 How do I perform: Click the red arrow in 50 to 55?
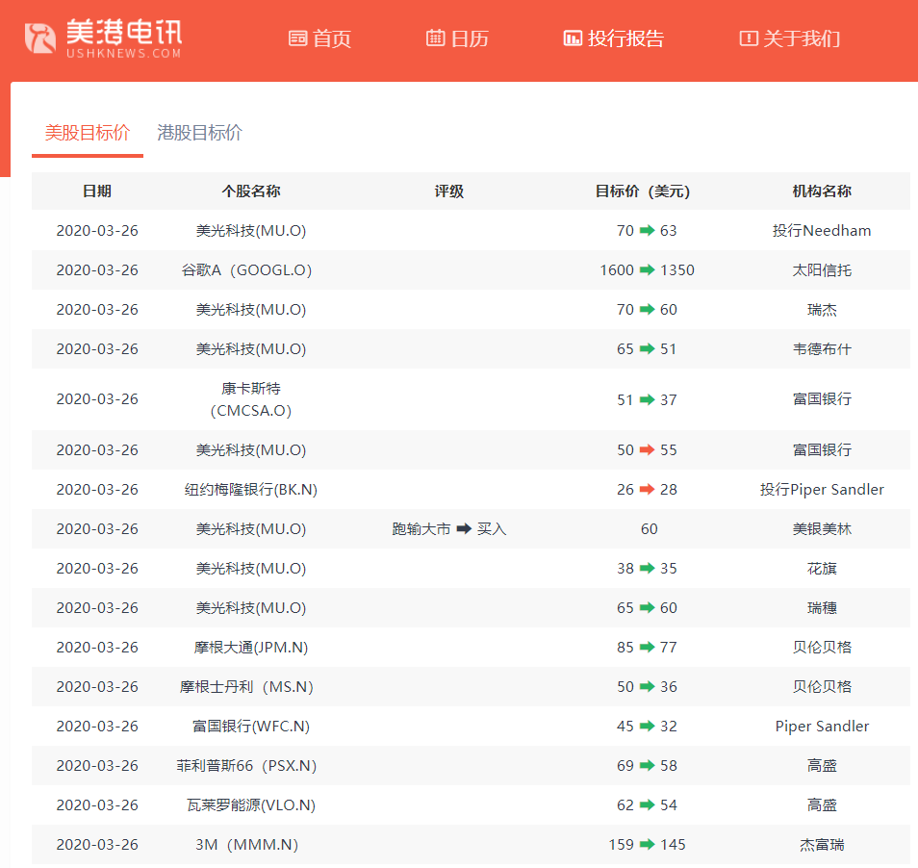(x=647, y=449)
